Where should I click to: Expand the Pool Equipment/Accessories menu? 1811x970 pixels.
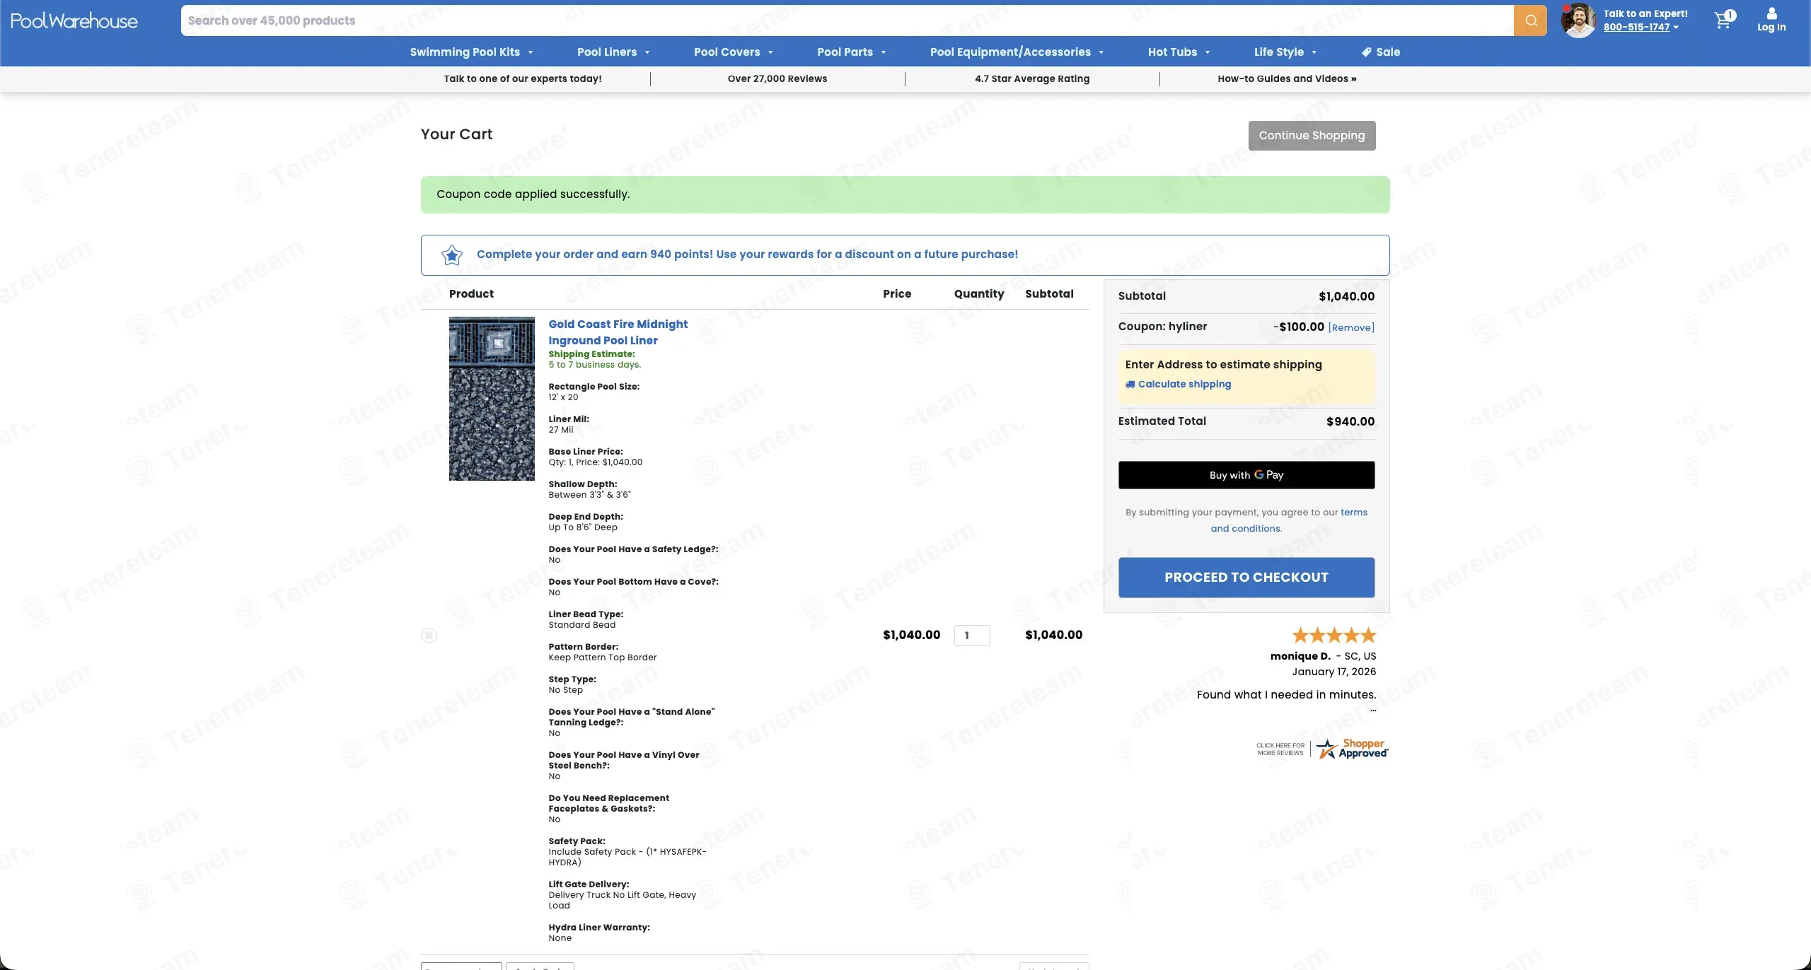pos(1017,52)
